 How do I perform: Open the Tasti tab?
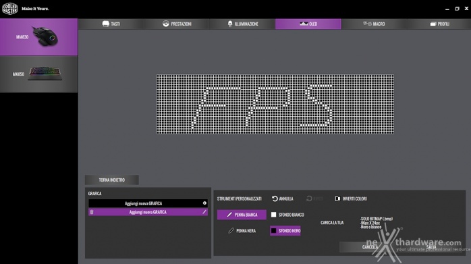[111, 24]
